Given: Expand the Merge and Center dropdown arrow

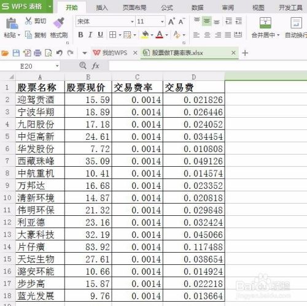Looking at the screenshot, I should [x=278, y=35].
